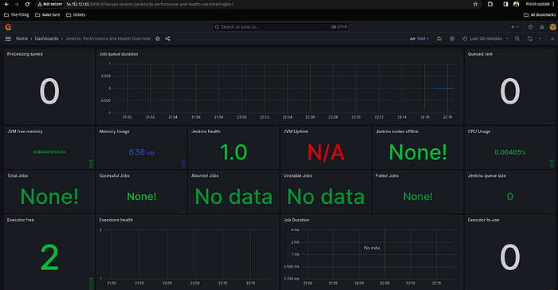Open the Make sure bookmarks folder
The width and height of the screenshot is (558, 290).
48,15
